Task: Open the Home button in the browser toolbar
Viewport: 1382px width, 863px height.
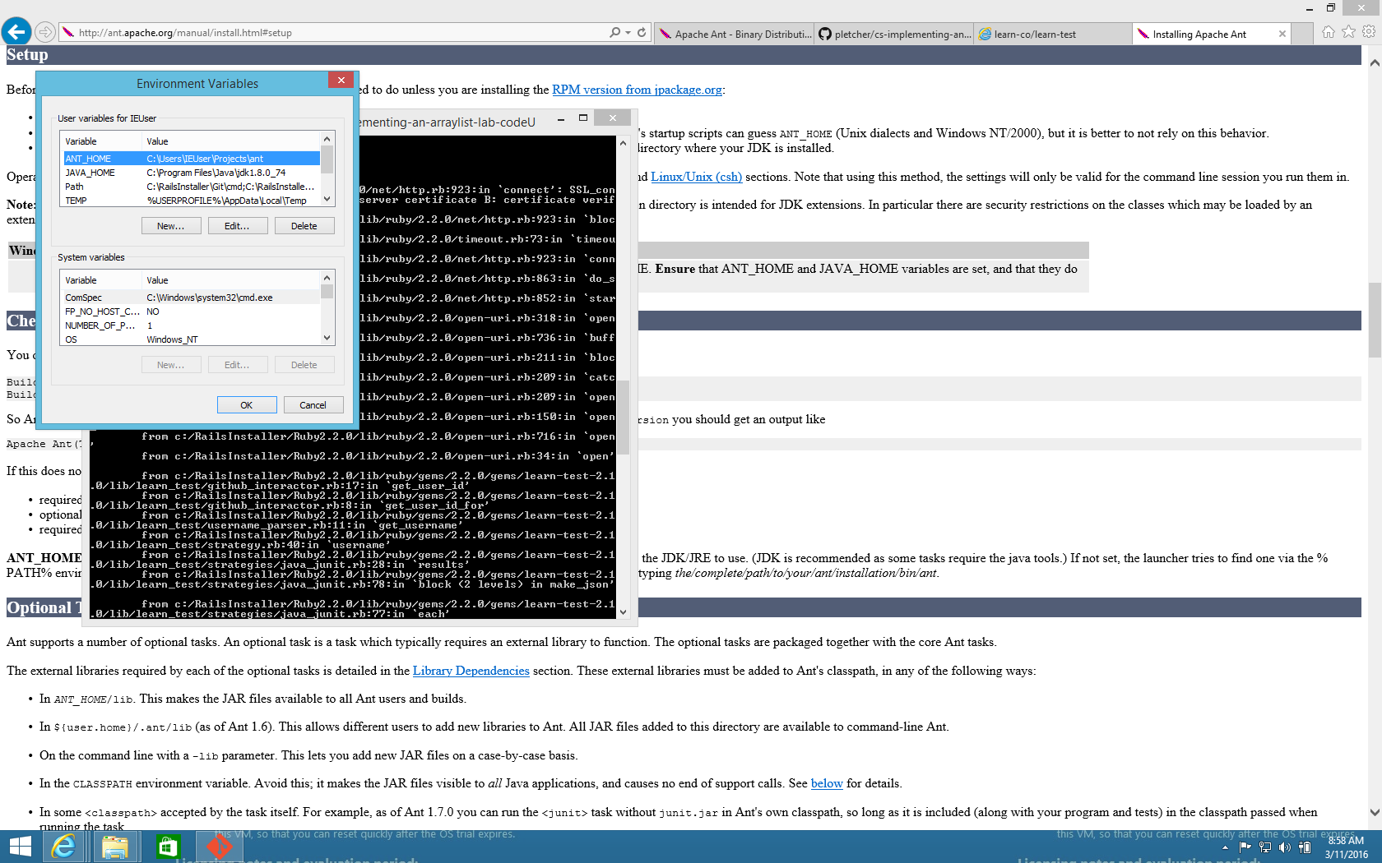Action: pyautogui.click(x=1328, y=33)
